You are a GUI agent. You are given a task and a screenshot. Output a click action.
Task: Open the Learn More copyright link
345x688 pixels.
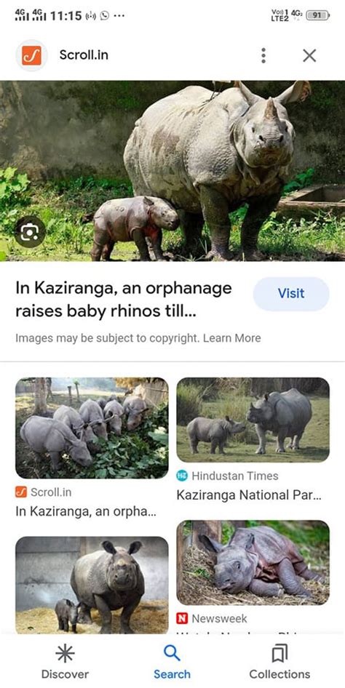pyautogui.click(x=231, y=338)
